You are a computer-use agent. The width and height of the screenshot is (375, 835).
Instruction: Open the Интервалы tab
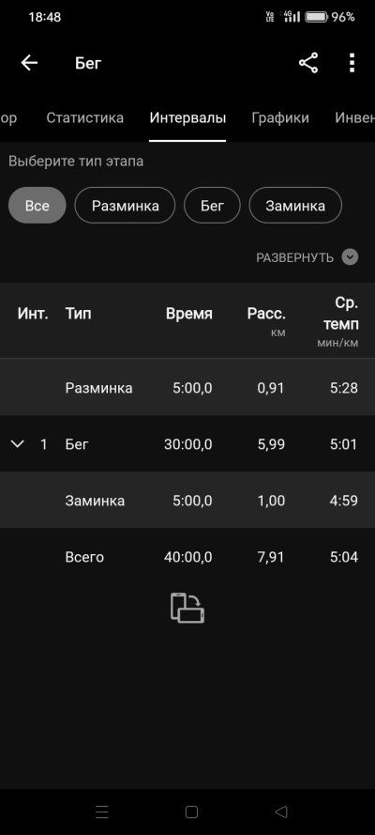click(x=187, y=117)
